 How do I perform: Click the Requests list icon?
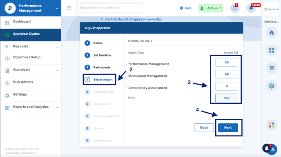coord(7,46)
